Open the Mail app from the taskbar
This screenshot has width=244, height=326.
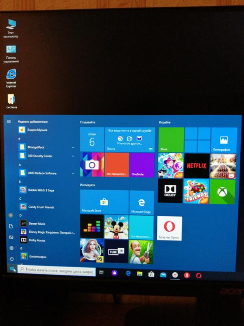pos(163,275)
